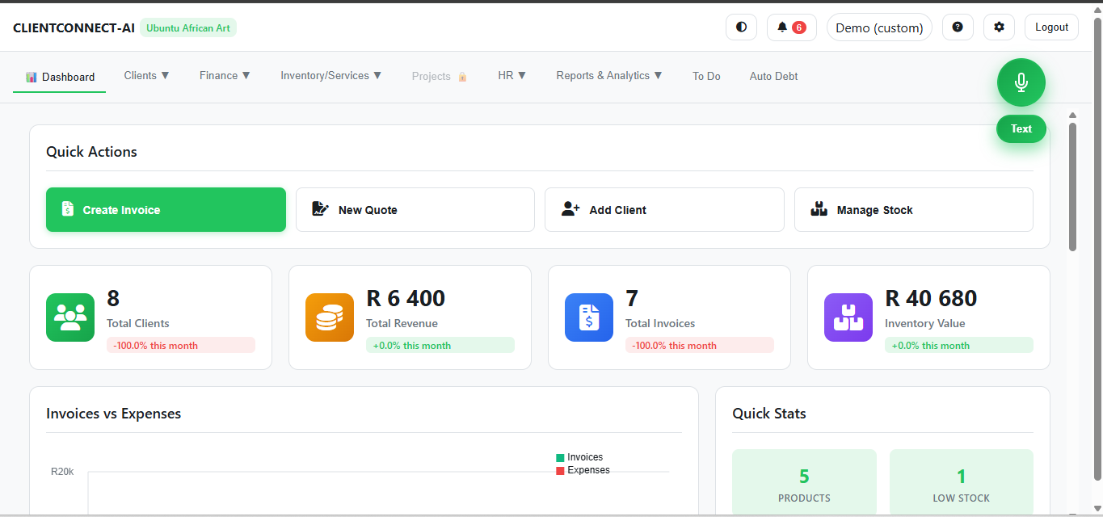Open the notifications bell

pos(781,26)
